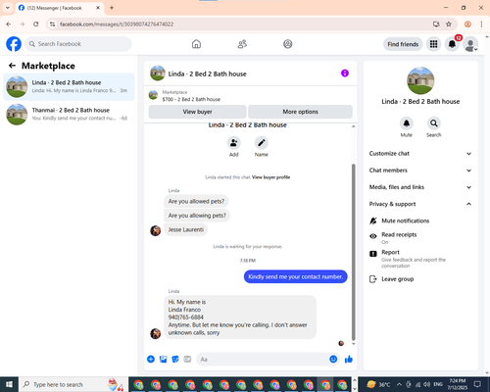This screenshot has width=490, height=392.
Task: Open the browser tab list dropdown
Action: pyautogui.click(x=8, y=8)
